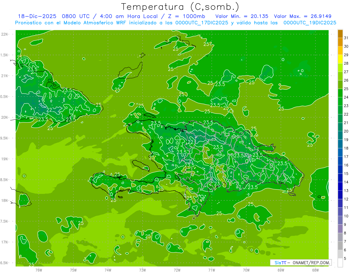The image size is (354, 274).
Task: Click latitude label '19N'
Action: [5, 159]
